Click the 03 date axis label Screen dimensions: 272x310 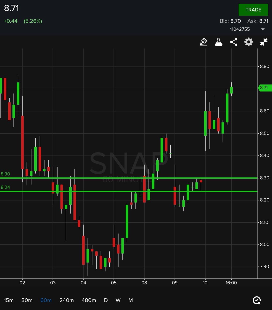pos(53,283)
